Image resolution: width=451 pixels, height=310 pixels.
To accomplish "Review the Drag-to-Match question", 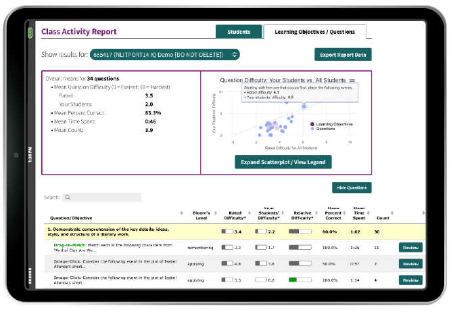I will pyautogui.click(x=410, y=248).
